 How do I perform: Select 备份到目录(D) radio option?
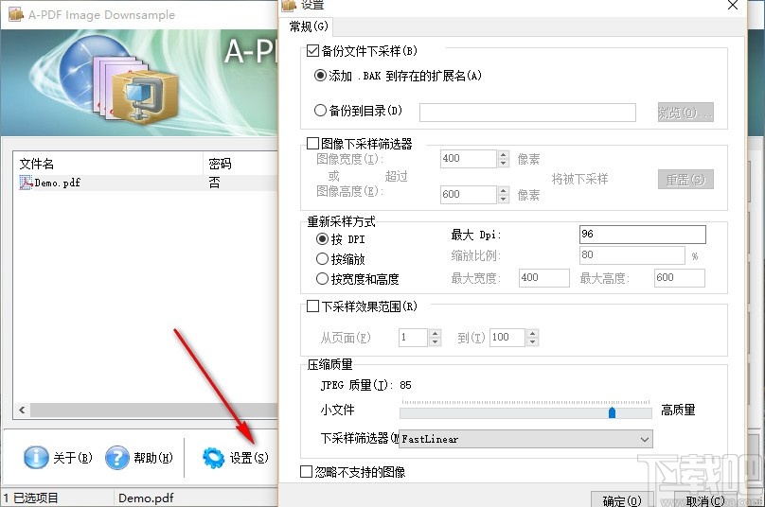coord(320,111)
